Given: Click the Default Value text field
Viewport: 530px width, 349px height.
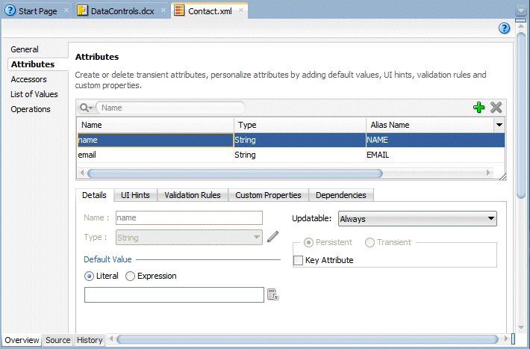Looking at the screenshot, I should 174,294.
